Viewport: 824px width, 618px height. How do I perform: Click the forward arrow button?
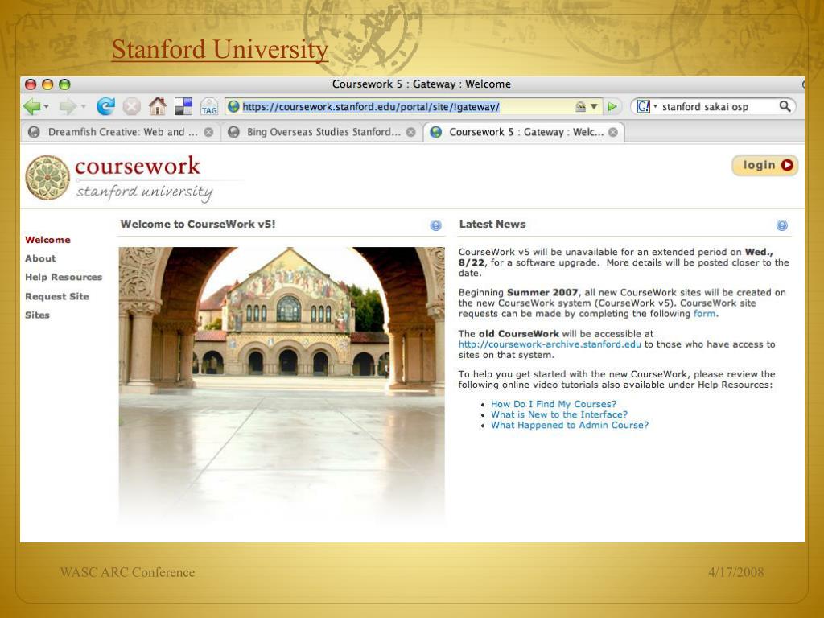point(68,107)
